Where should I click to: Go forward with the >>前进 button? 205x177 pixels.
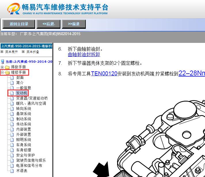tap(74, 24)
